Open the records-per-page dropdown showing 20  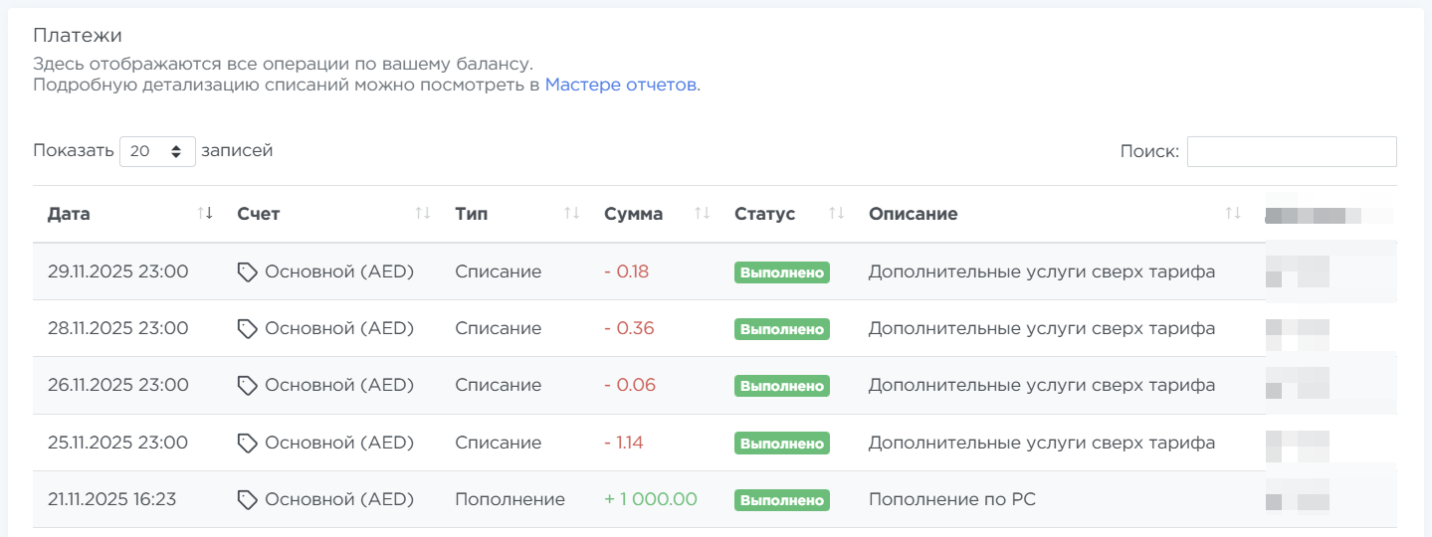pyautogui.click(x=157, y=151)
